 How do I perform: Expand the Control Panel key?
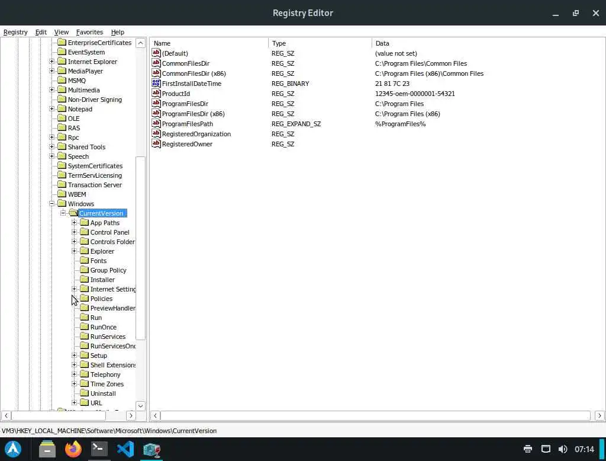tap(74, 232)
